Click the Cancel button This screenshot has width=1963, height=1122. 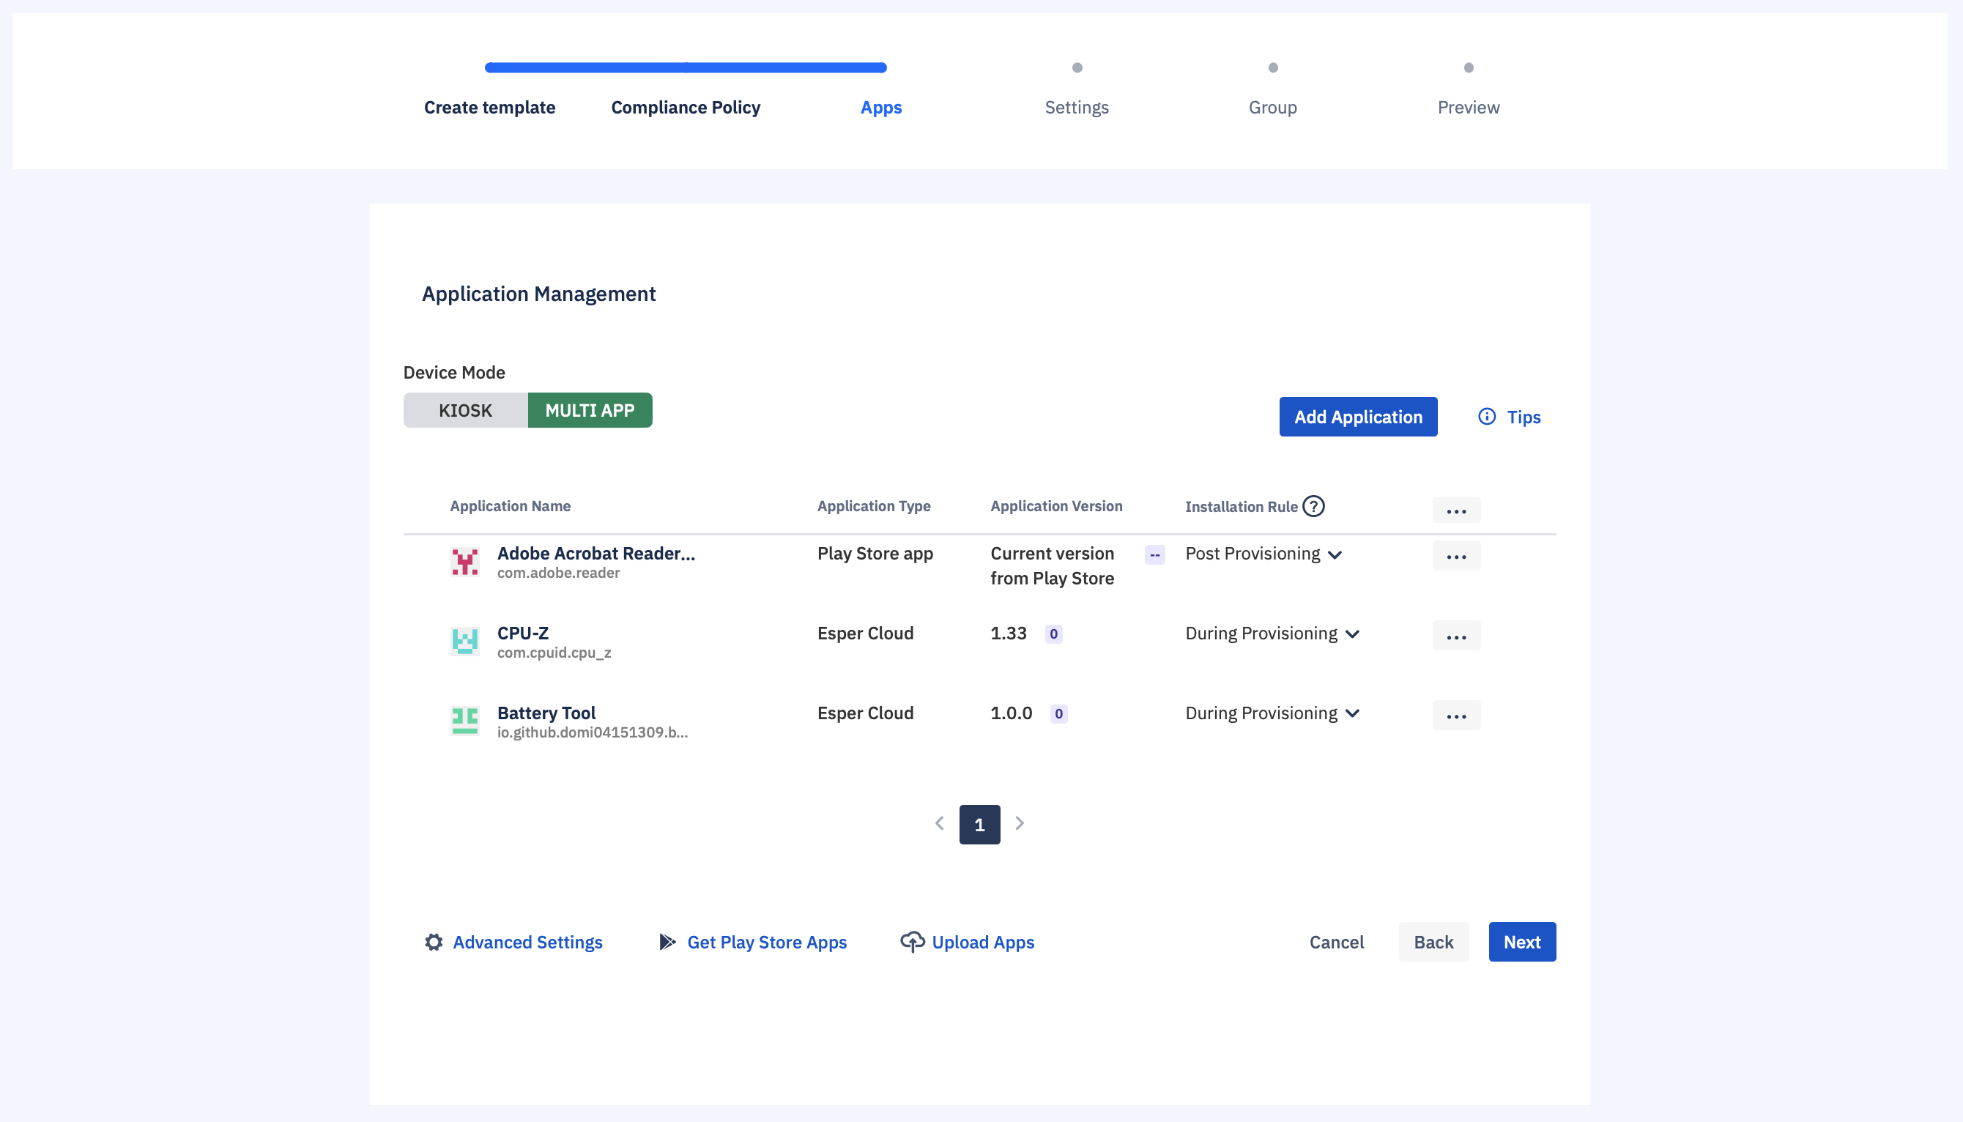[x=1337, y=942]
